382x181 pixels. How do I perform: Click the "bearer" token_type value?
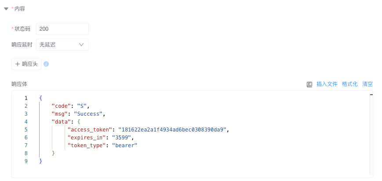pyautogui.click(x=125, y=146)
